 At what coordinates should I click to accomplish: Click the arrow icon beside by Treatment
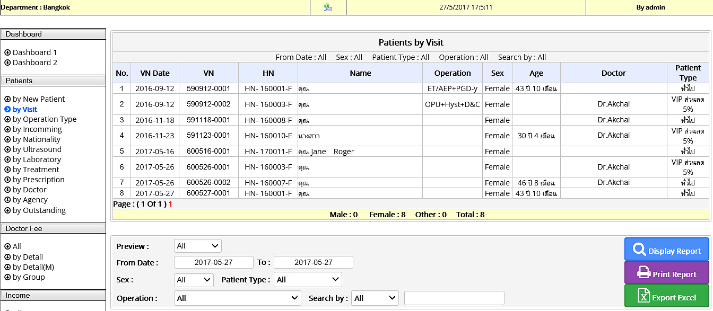7,170
